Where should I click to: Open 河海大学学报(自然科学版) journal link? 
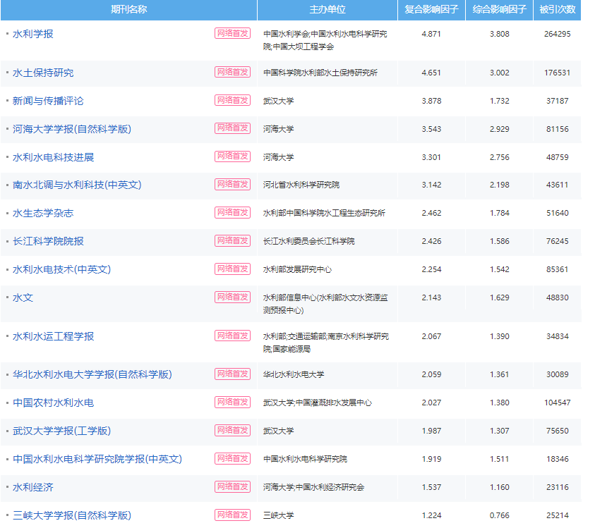[72, 129]
